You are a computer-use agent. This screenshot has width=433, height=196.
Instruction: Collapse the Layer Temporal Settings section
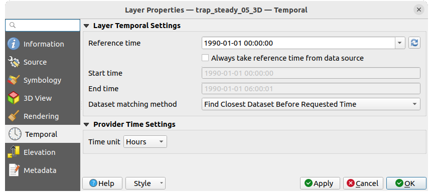[86, 26]
